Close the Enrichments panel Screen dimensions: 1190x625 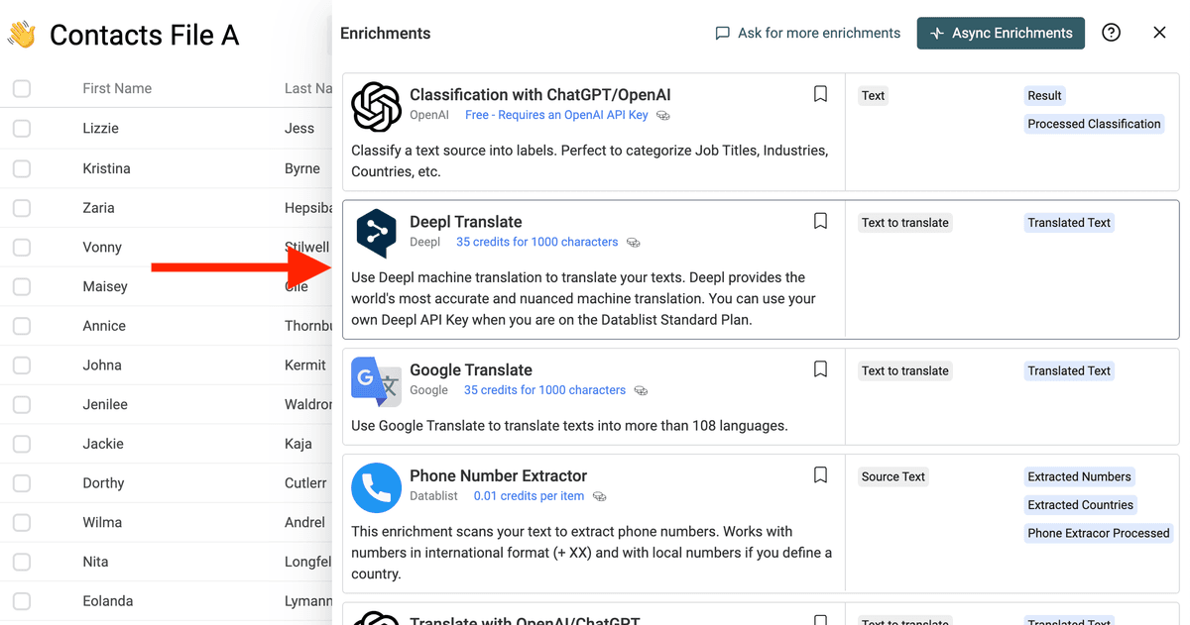click(x=1159, y=33)
